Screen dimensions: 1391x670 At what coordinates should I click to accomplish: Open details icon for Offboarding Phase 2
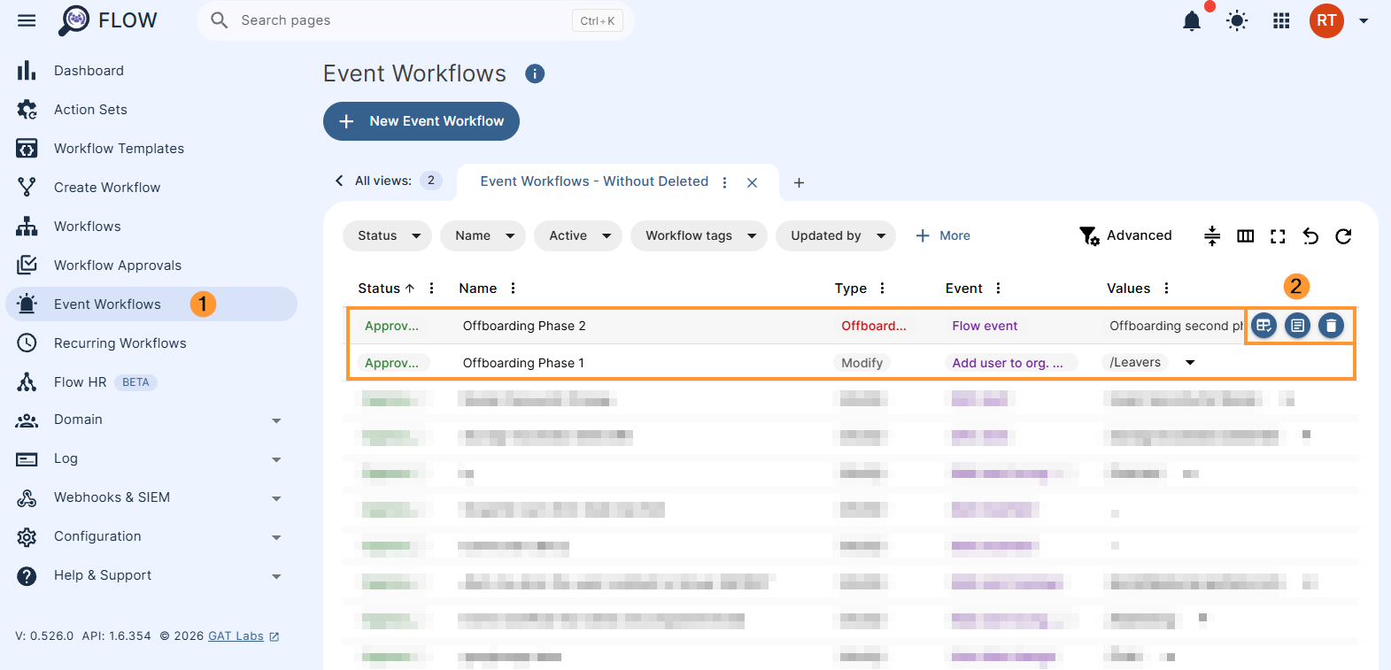coord(1297,326)
